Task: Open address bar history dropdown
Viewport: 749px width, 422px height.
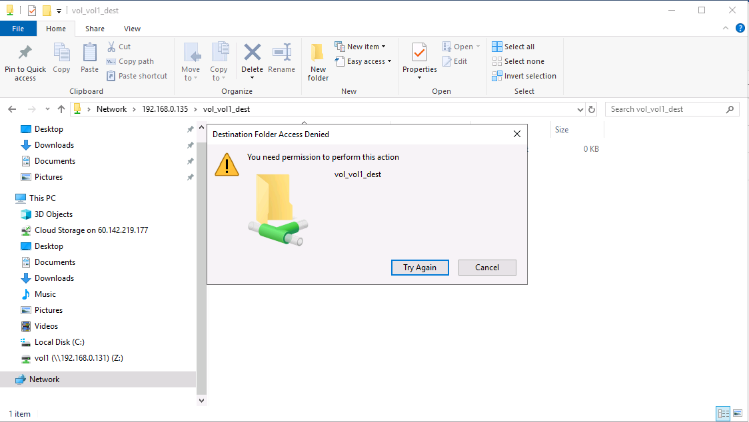Action: click(580, 109)
